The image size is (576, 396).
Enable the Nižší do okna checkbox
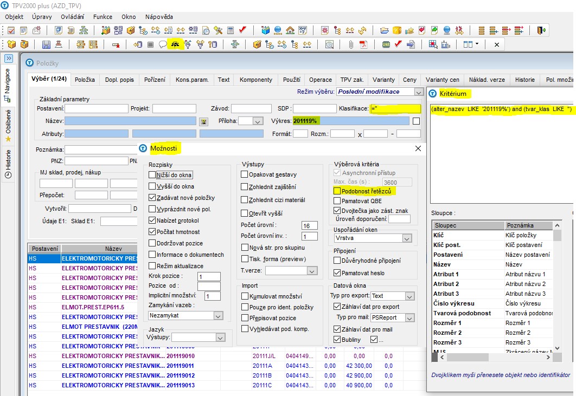click(x=152, y=174)
